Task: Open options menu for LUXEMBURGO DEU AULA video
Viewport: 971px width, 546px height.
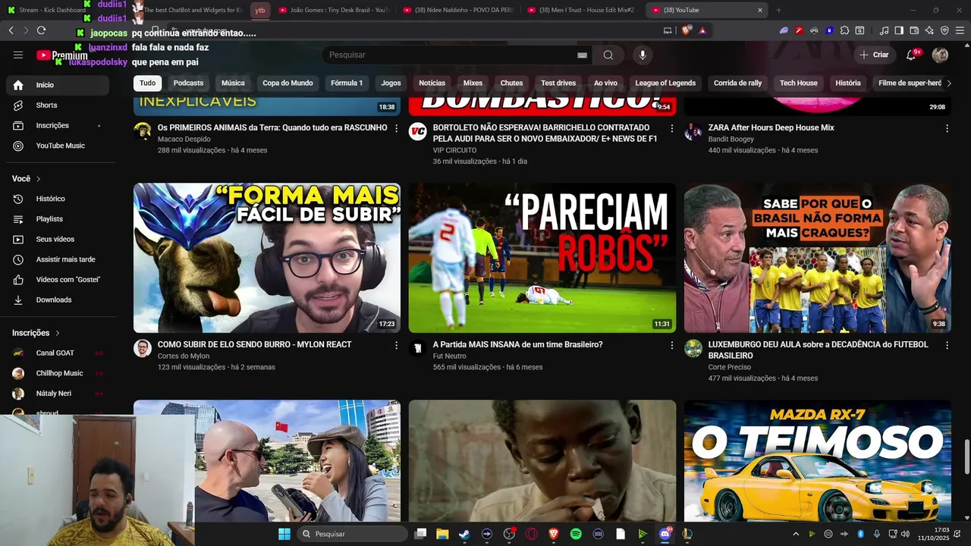Action: click(947, 346)
